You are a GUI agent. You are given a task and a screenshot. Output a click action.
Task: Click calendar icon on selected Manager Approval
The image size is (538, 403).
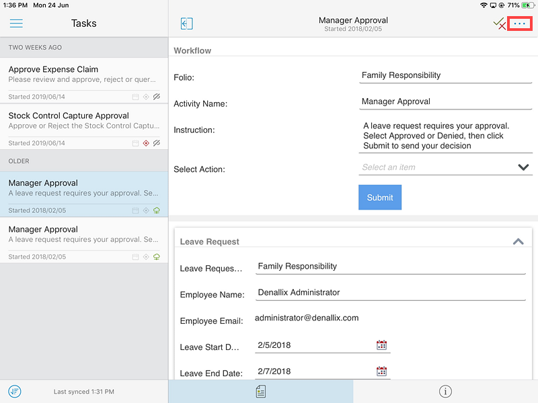point(136,210)
